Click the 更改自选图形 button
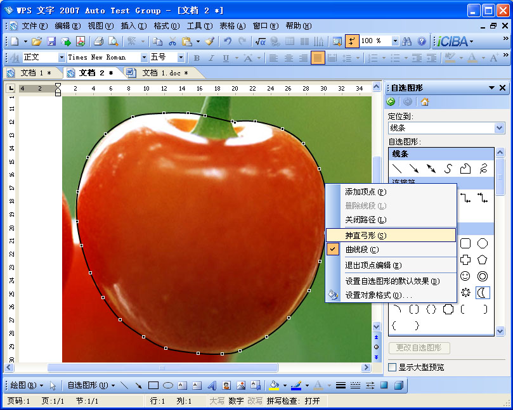Screen dimensions: 513x410 419,348
